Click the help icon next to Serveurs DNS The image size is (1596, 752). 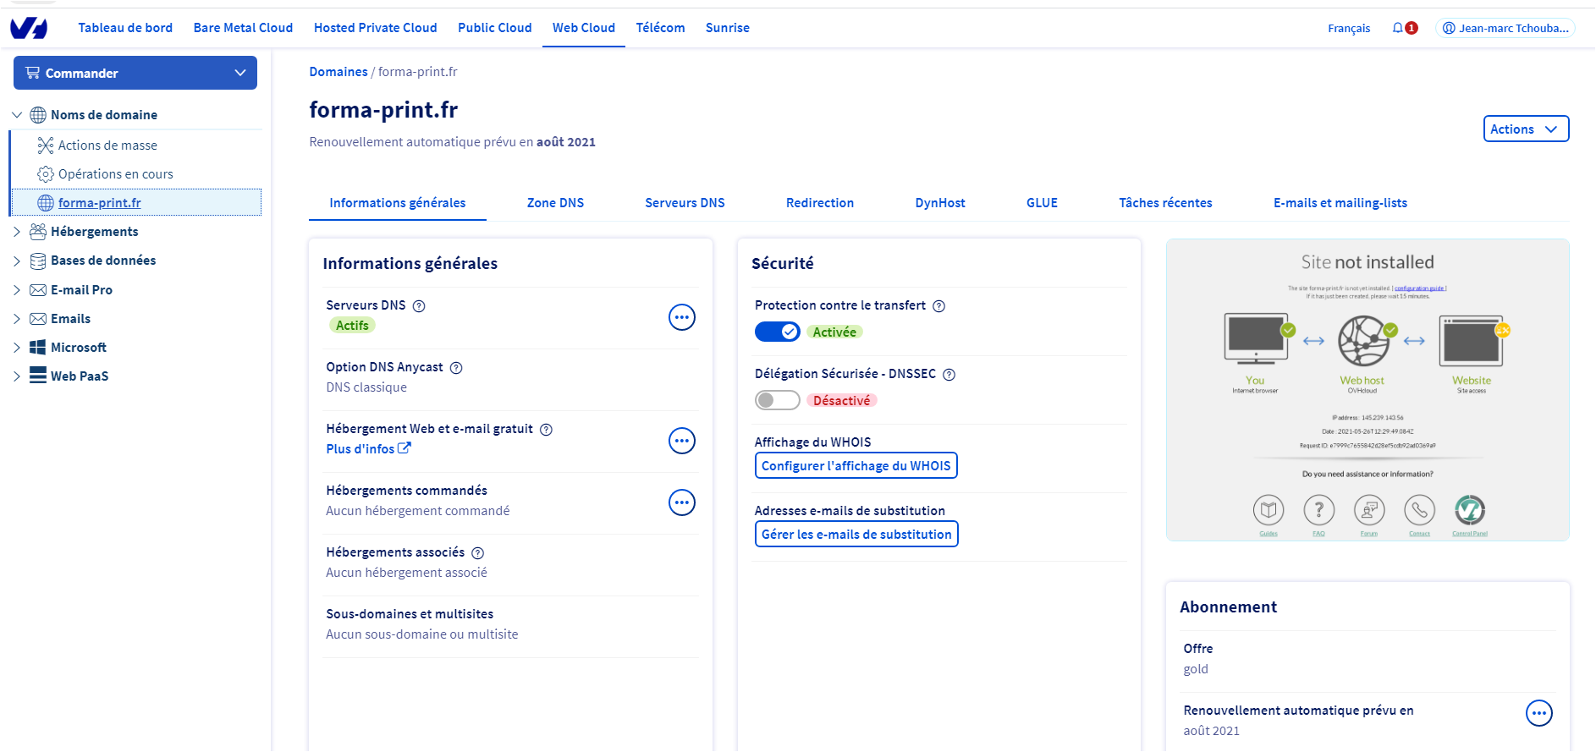(x=419, y=306)
